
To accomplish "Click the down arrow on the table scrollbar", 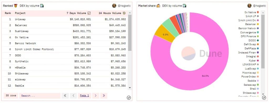I will point(130,88).
